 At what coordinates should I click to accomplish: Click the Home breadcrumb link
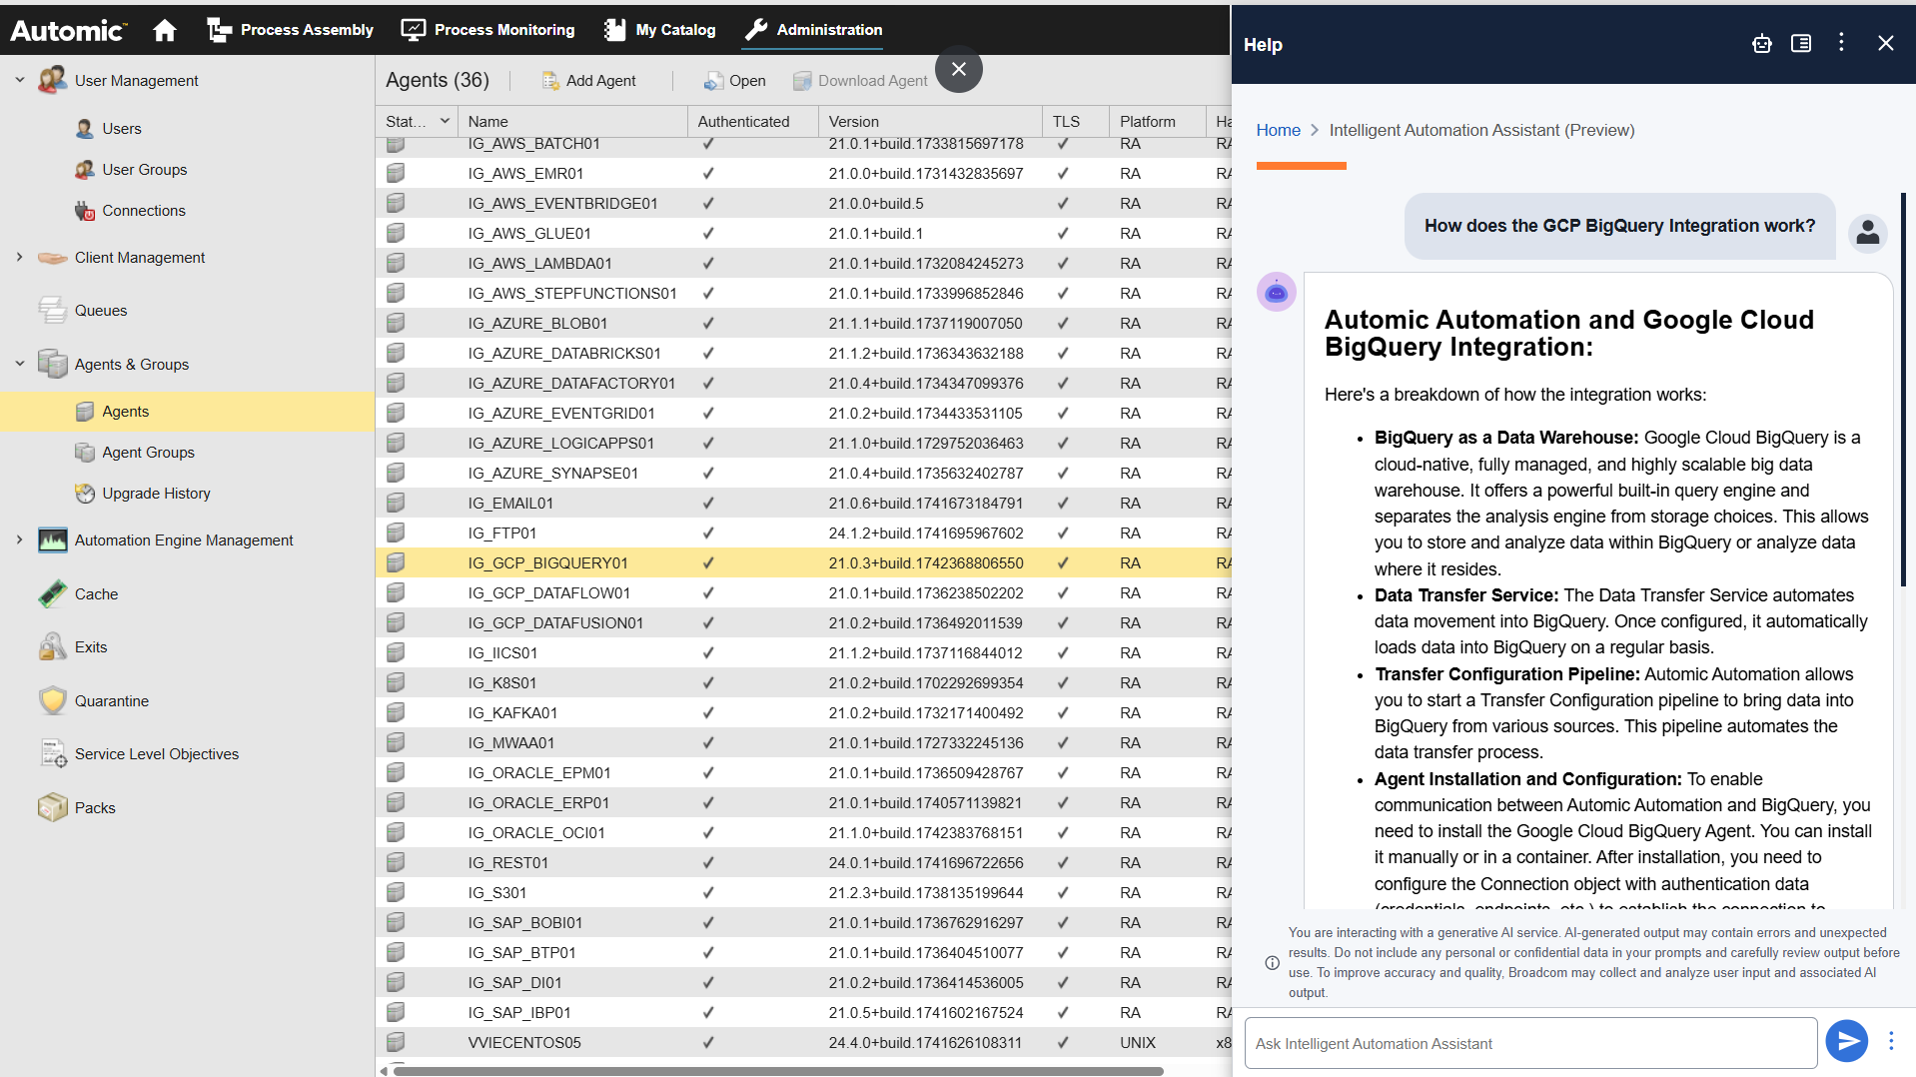(1278, 130)
